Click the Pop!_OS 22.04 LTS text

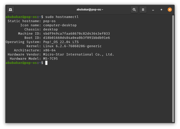click(x=61, y=42)
